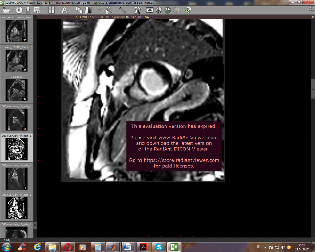Expand the screen layout dropdown arrow
The width and height of the screenshot is (315, 252).
coord(58,10)
